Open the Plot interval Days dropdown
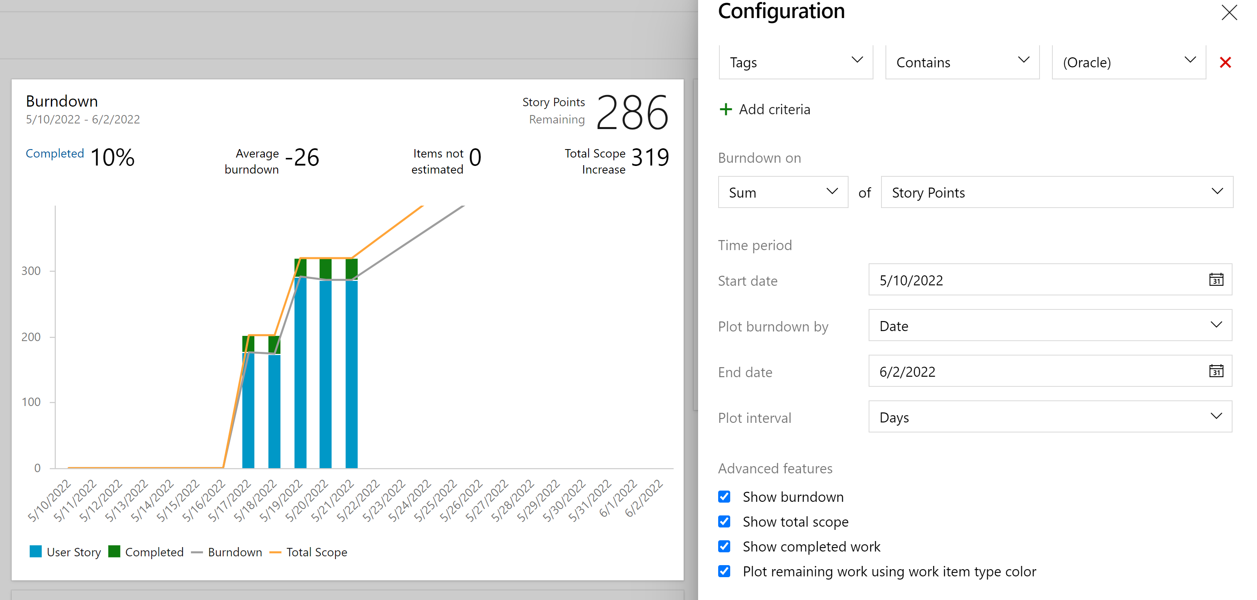 (x=1050, y=417)
